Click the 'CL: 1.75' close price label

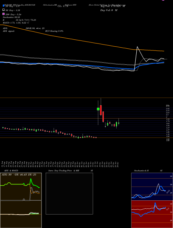(x=63, y=6)
